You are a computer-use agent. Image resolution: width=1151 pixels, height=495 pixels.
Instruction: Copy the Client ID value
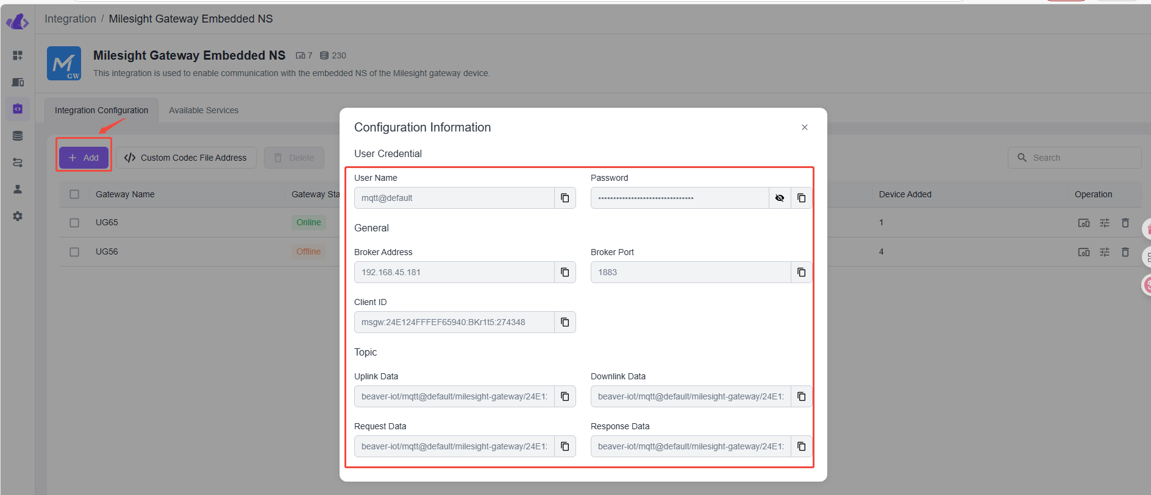tap(565, 322)
